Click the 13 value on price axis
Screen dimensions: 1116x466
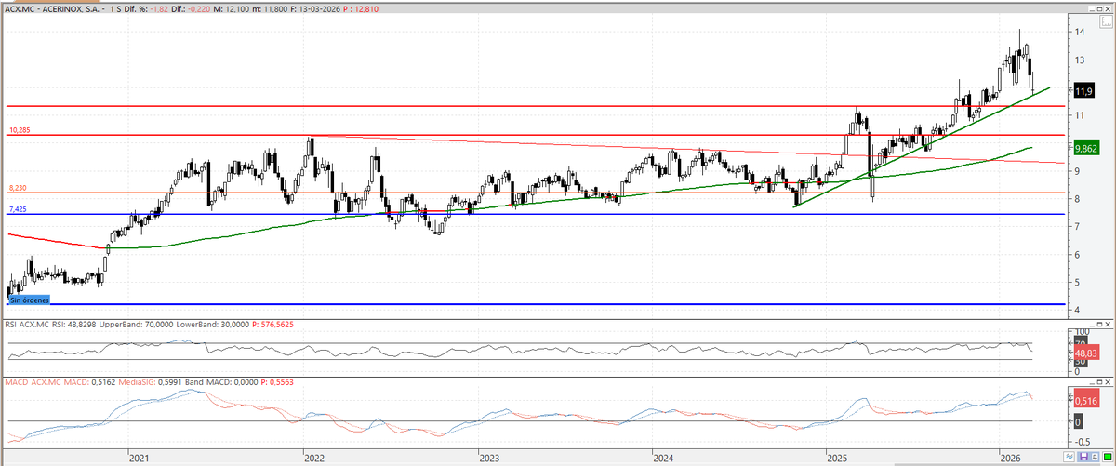pos(1082,60)
